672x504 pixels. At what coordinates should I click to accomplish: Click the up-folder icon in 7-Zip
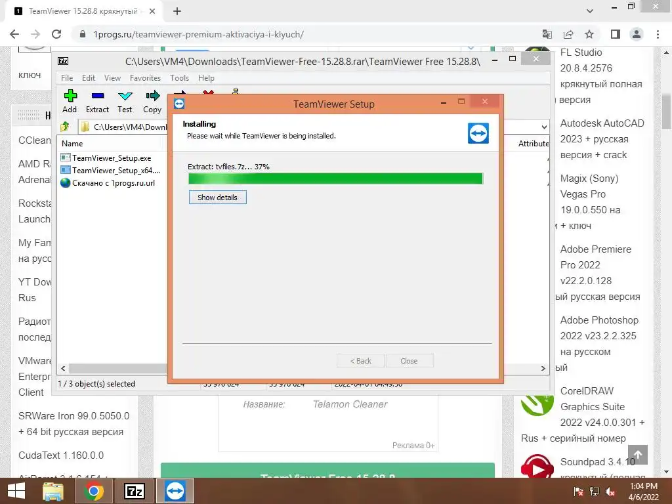click(65, 127)
